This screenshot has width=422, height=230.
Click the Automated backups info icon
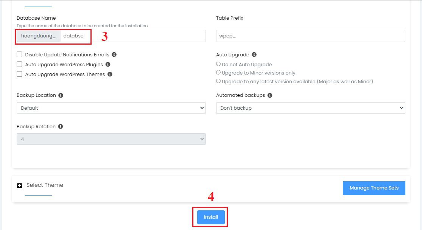click(x=270, y=95)
